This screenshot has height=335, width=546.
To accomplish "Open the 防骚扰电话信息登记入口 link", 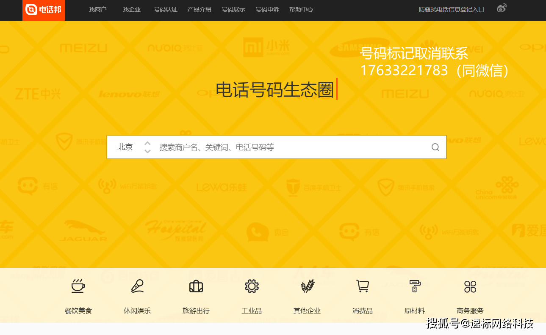I will [x=452, y=9].
